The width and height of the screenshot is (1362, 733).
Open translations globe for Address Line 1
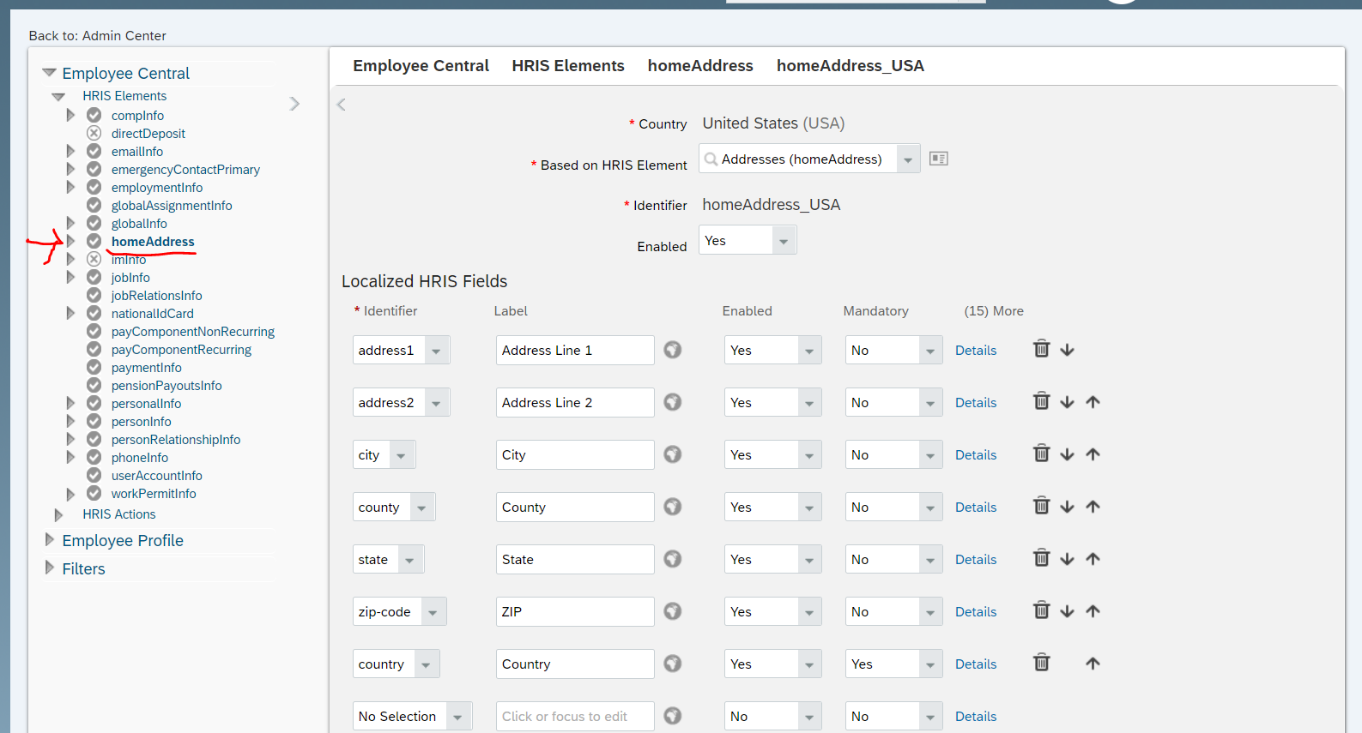pos(673,350)
